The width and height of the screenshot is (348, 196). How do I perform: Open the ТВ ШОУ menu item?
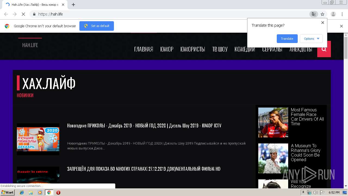click(x=220, y=49)
